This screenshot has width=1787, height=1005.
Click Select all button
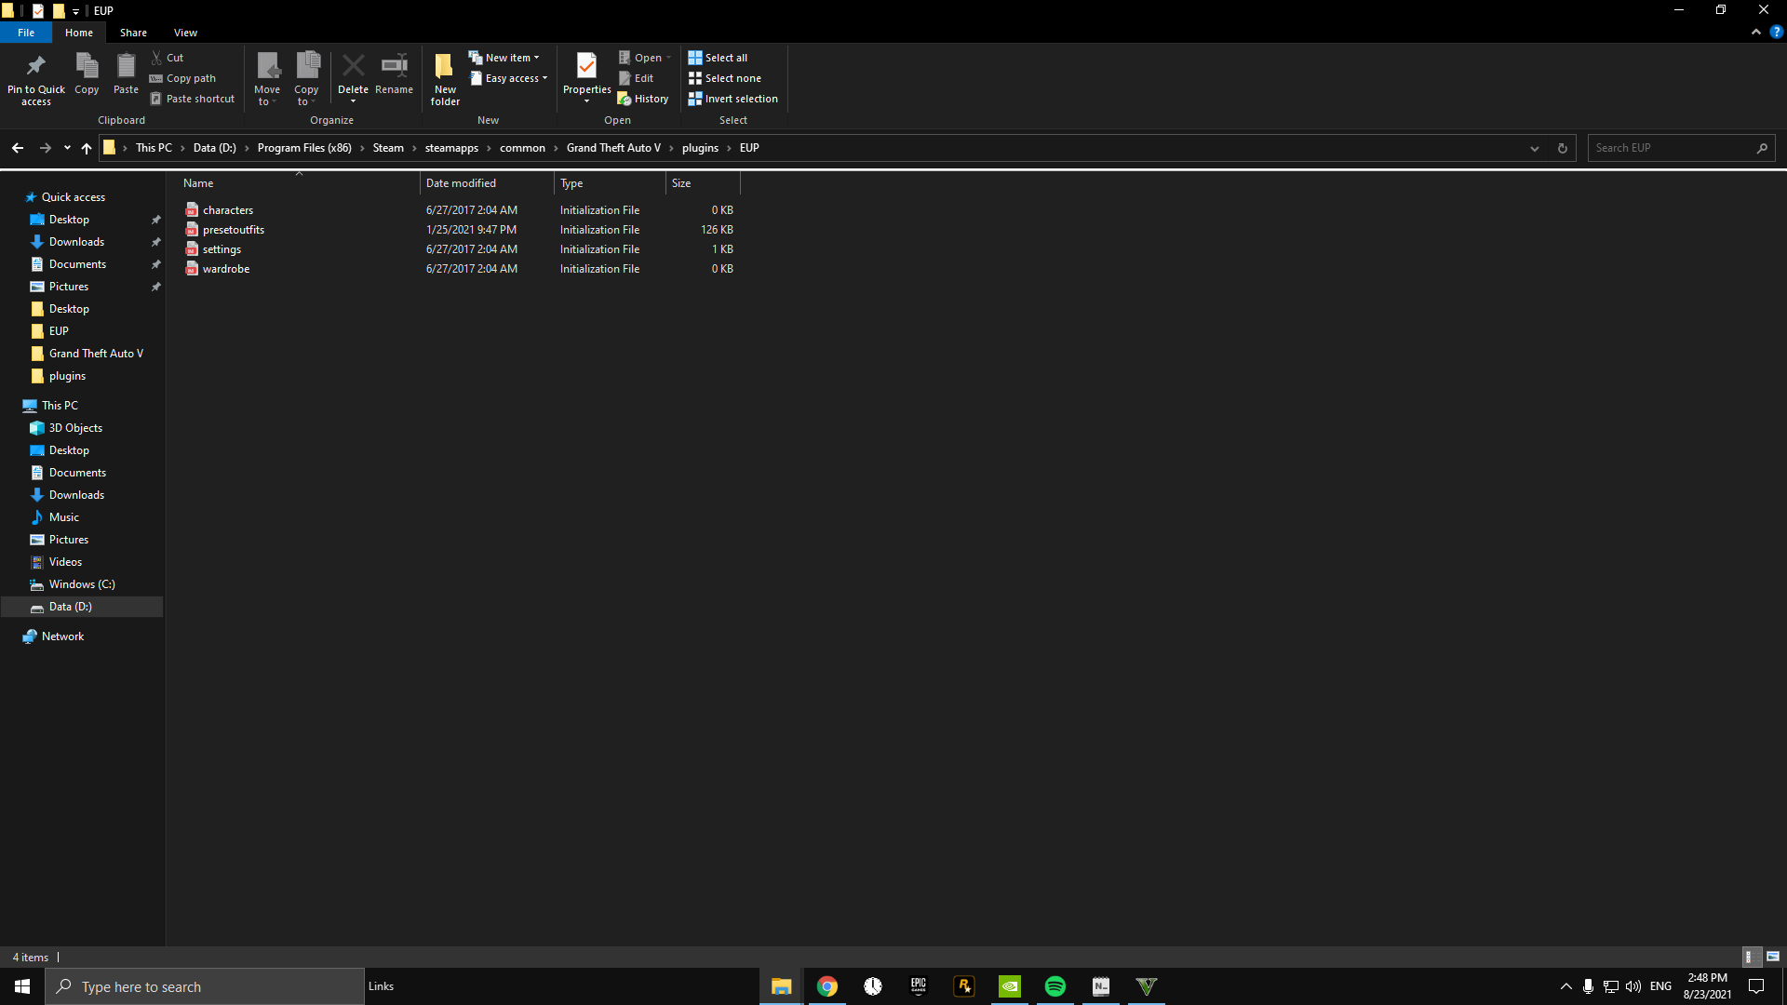point(718,58)
